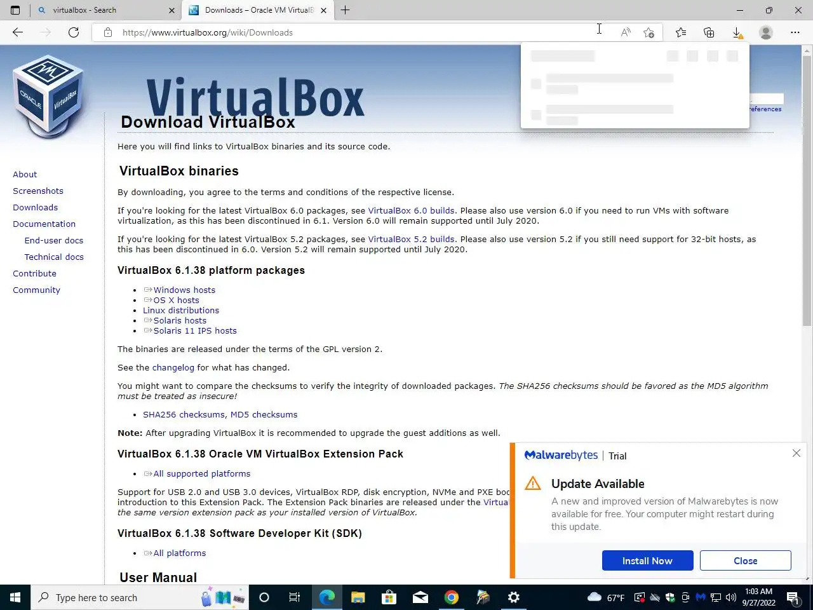Open Google Chrome from the taskbar

pyautogui.click(x=451, y=597)
